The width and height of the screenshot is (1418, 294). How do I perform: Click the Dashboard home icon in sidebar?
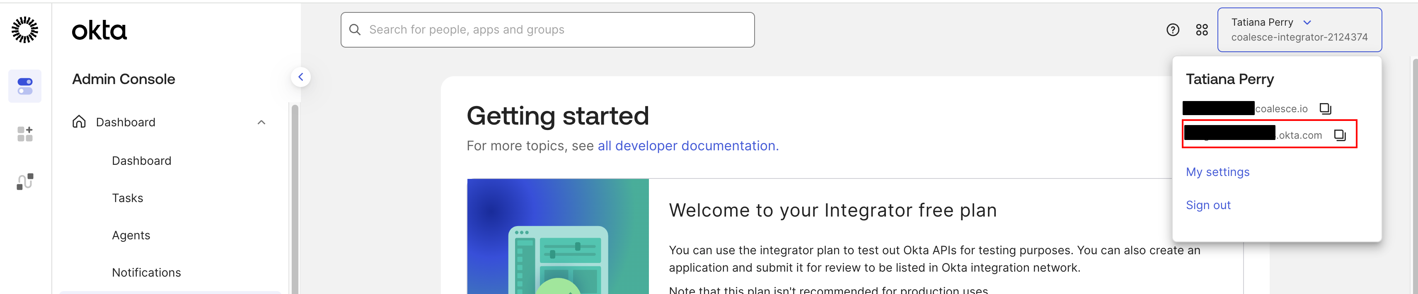pos(79,122)
